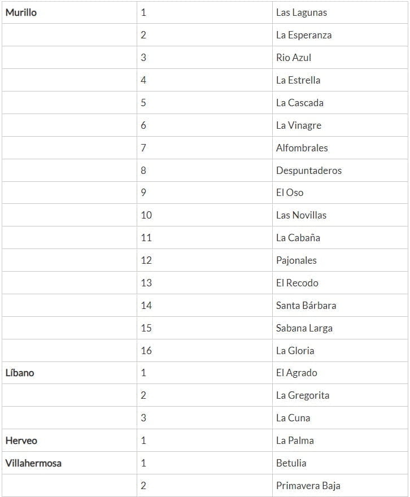Select the La Cabaña entry
Screen dimensions: 410x497
coord(298,238)
